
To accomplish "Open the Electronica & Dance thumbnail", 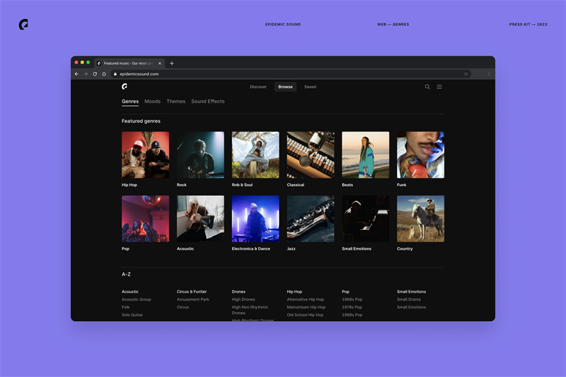I will pos(255,219).
